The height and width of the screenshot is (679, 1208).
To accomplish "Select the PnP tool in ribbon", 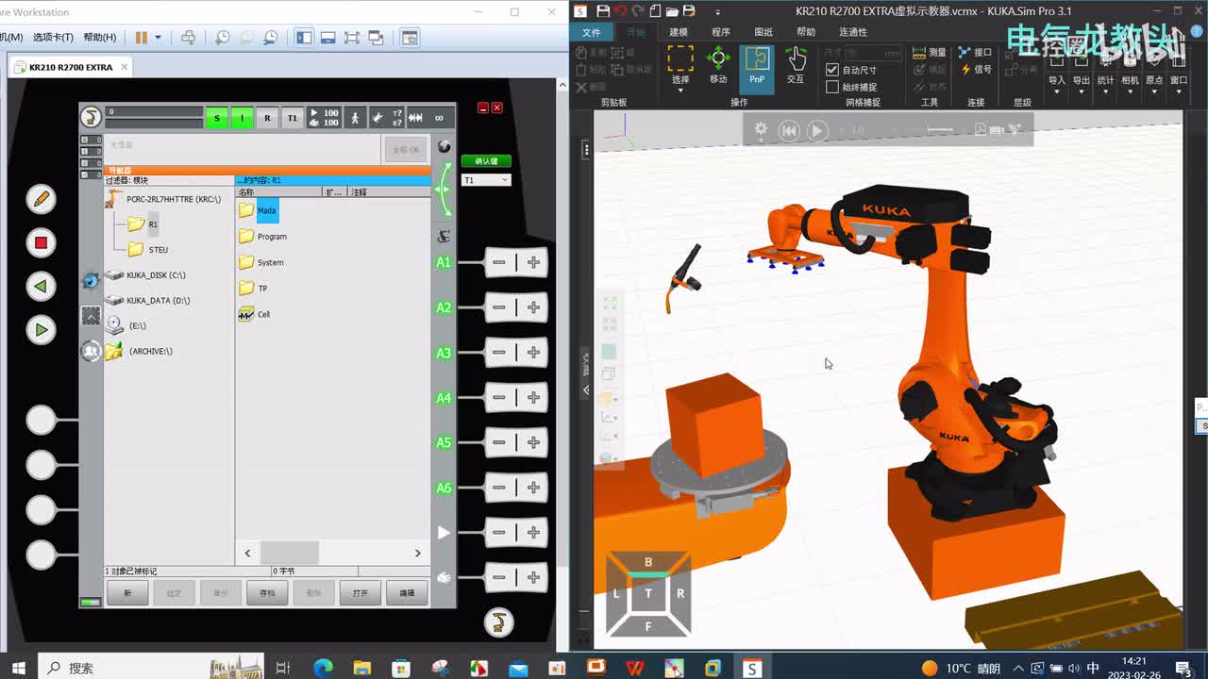I will [757, 65].
